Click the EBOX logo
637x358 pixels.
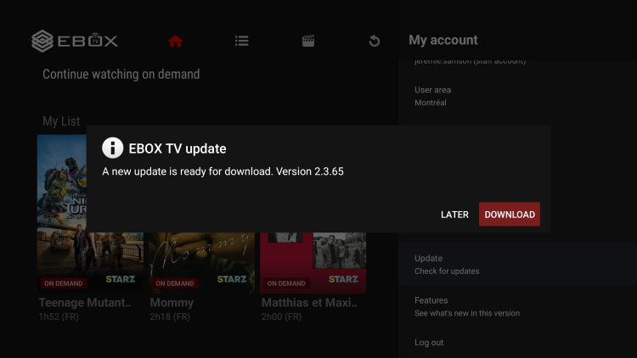point(75,40)
